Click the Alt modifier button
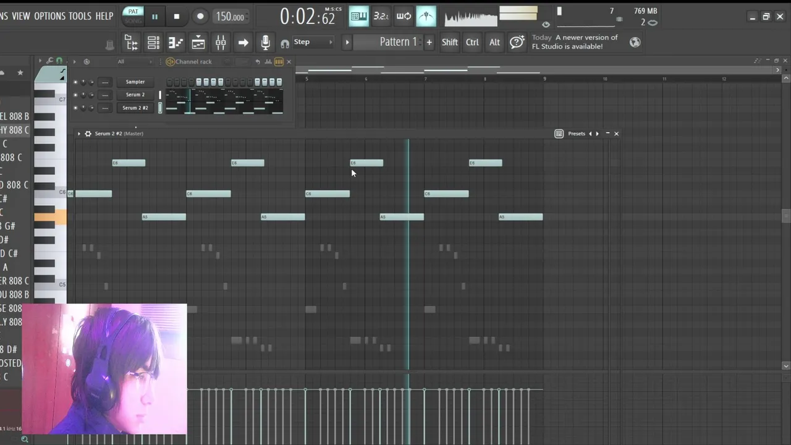Viewport: 791px width, 445px height. click(494, 42)
